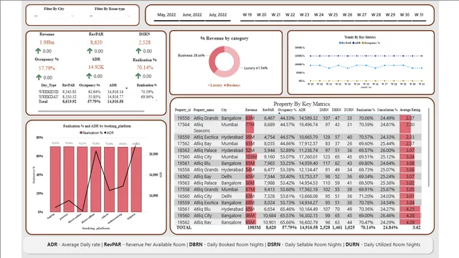Click the green arrow under ADR 14.92K
The width and height of the screenshot is (459, 258).
[x=89, y=76]
